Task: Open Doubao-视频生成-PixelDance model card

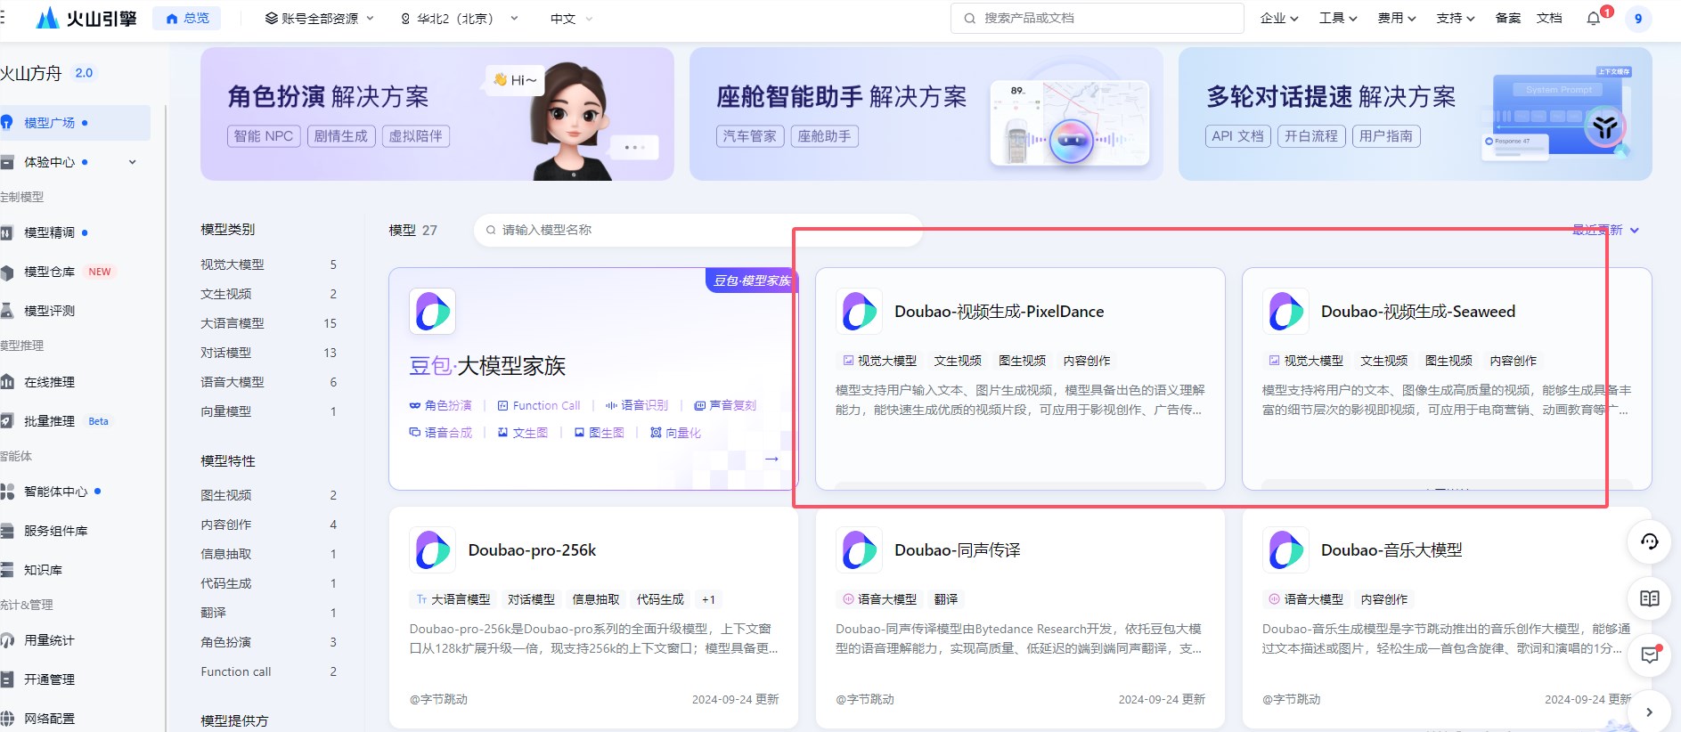Action: click(1020, 378)
